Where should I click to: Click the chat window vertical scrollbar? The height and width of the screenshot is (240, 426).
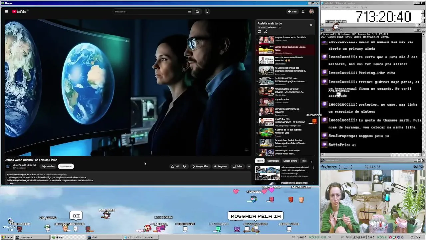[423, 92]
